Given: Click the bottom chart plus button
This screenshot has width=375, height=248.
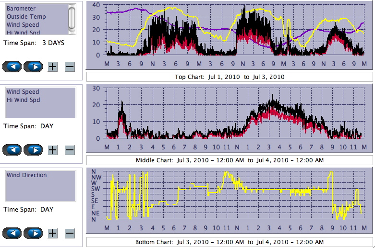Looking at the screenshot, I should (x=52, y=233).
